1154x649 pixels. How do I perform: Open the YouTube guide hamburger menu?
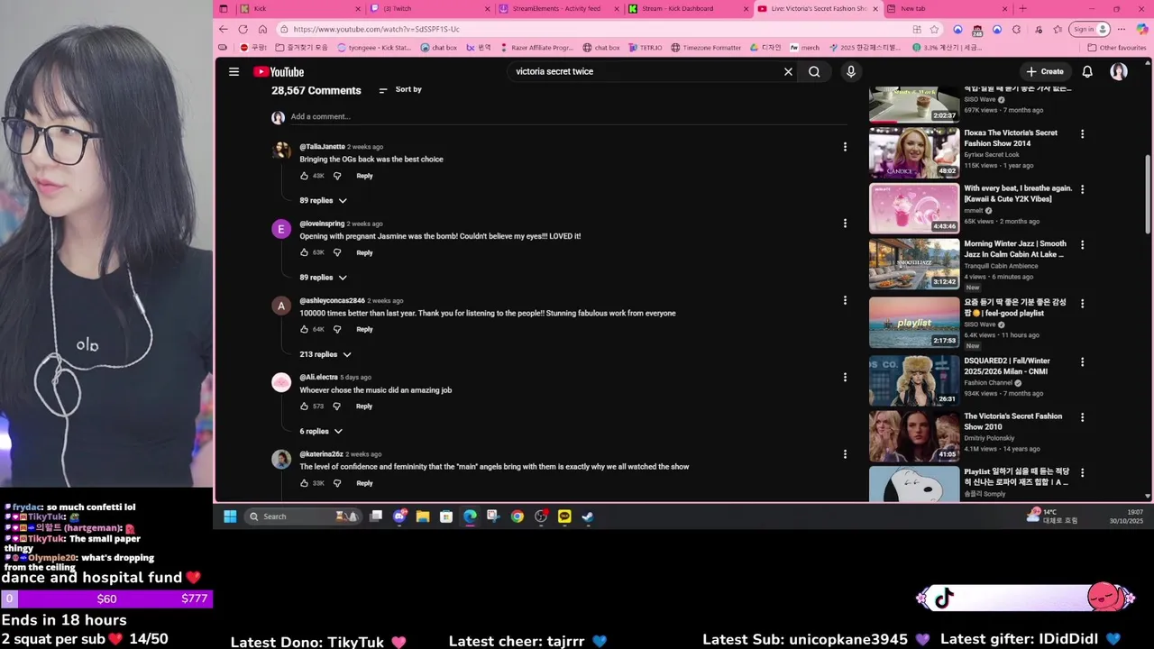pyautogui.click(x=234, y=71)
